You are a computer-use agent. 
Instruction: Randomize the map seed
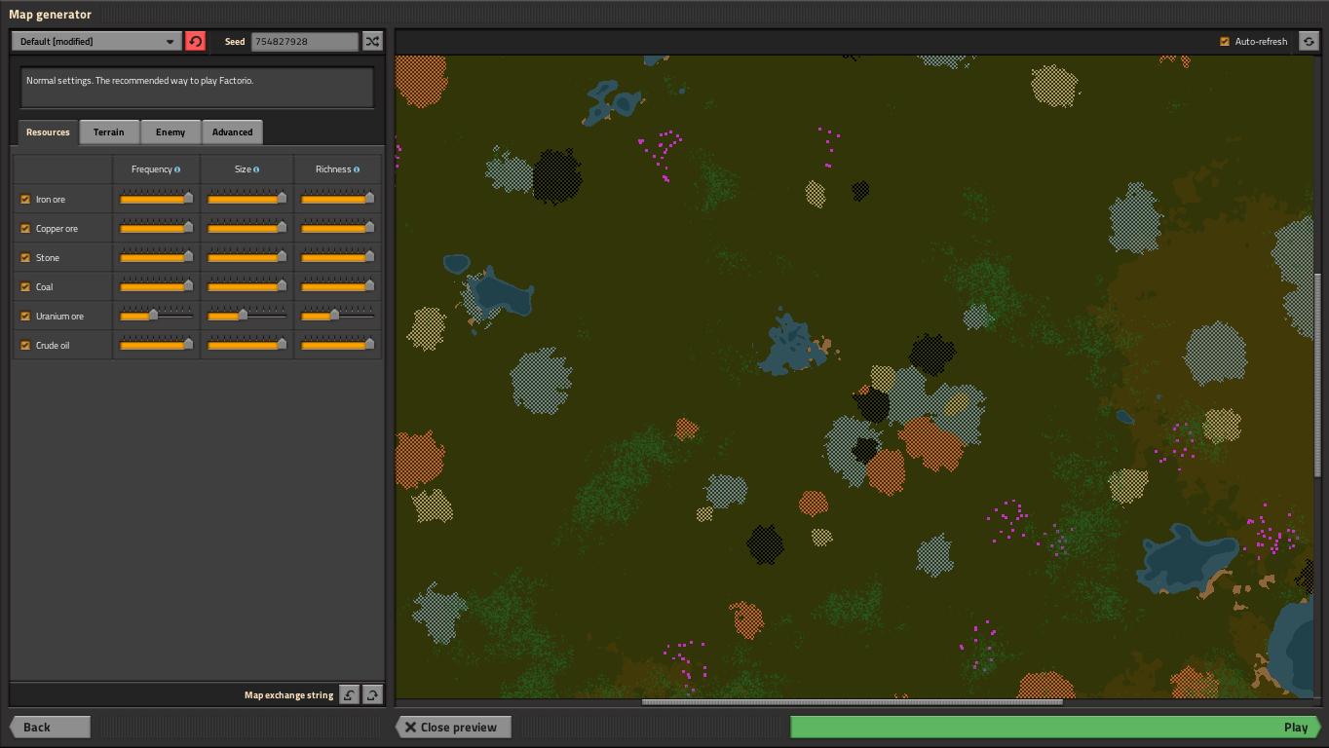[372, 41]
